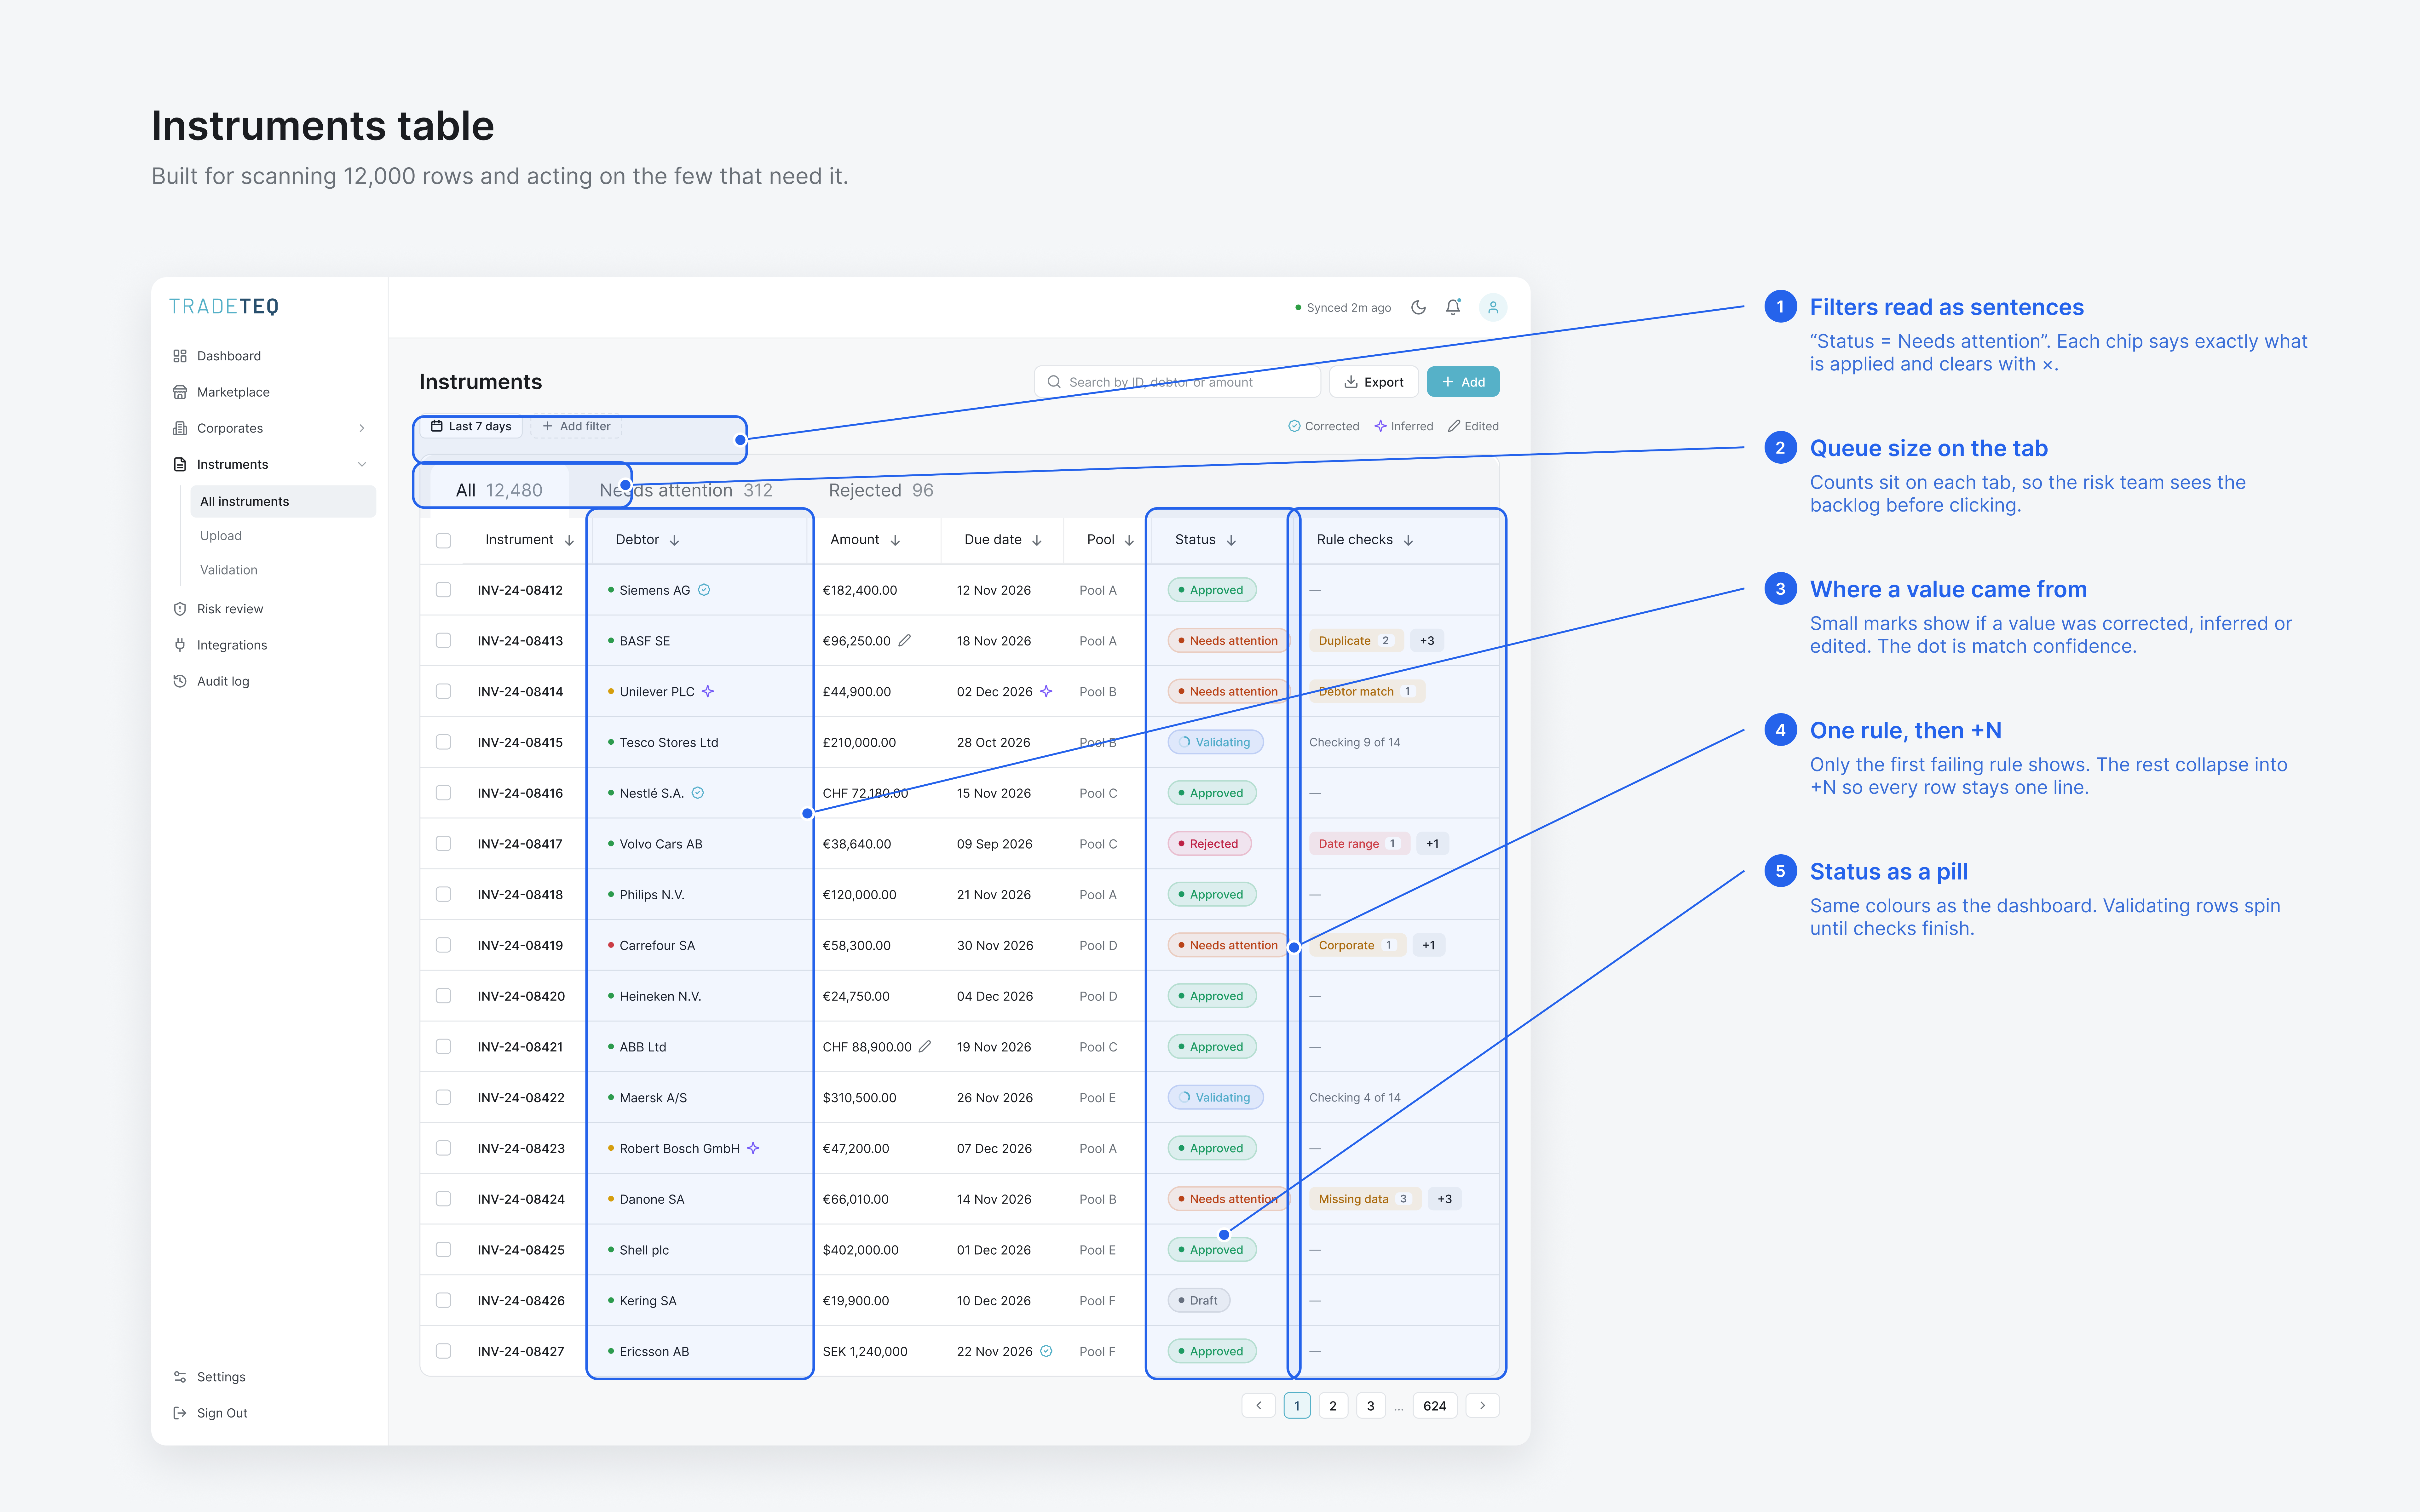Click the +3 chip beside Duplicate
2420x1512 pixels.
pos(1427,641)
